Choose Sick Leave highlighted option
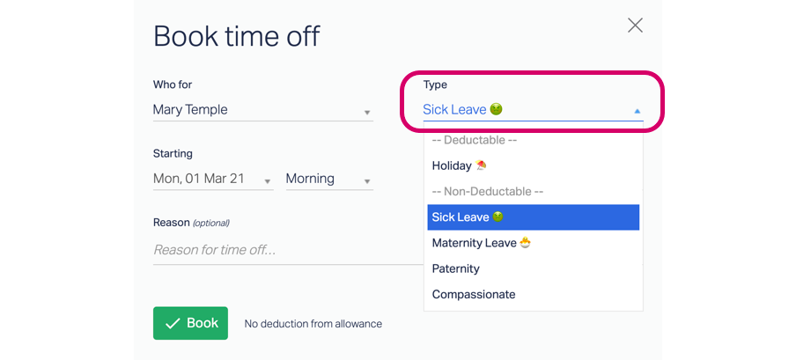The width and height of the screenshot is (796, 360). (533, 217)
